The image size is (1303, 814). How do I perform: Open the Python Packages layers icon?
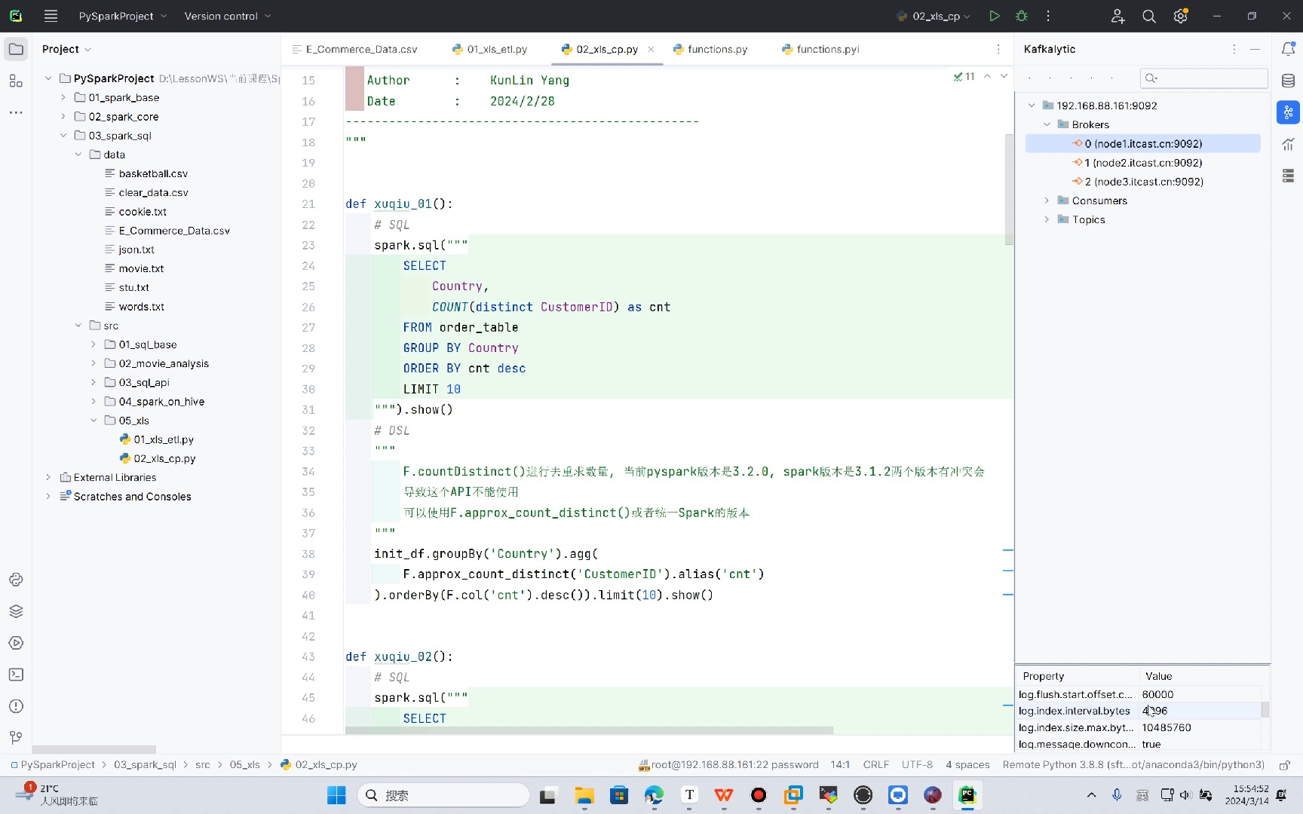tap(16, 611)
